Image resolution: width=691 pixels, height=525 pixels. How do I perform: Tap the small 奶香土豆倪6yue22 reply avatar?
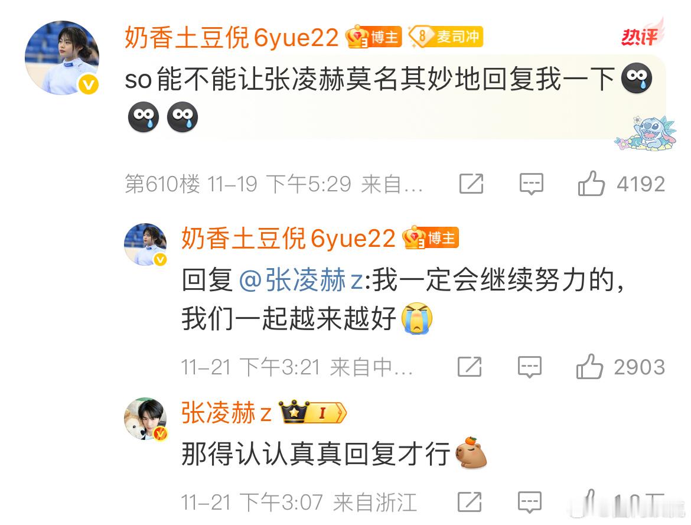tap(145, 244)
